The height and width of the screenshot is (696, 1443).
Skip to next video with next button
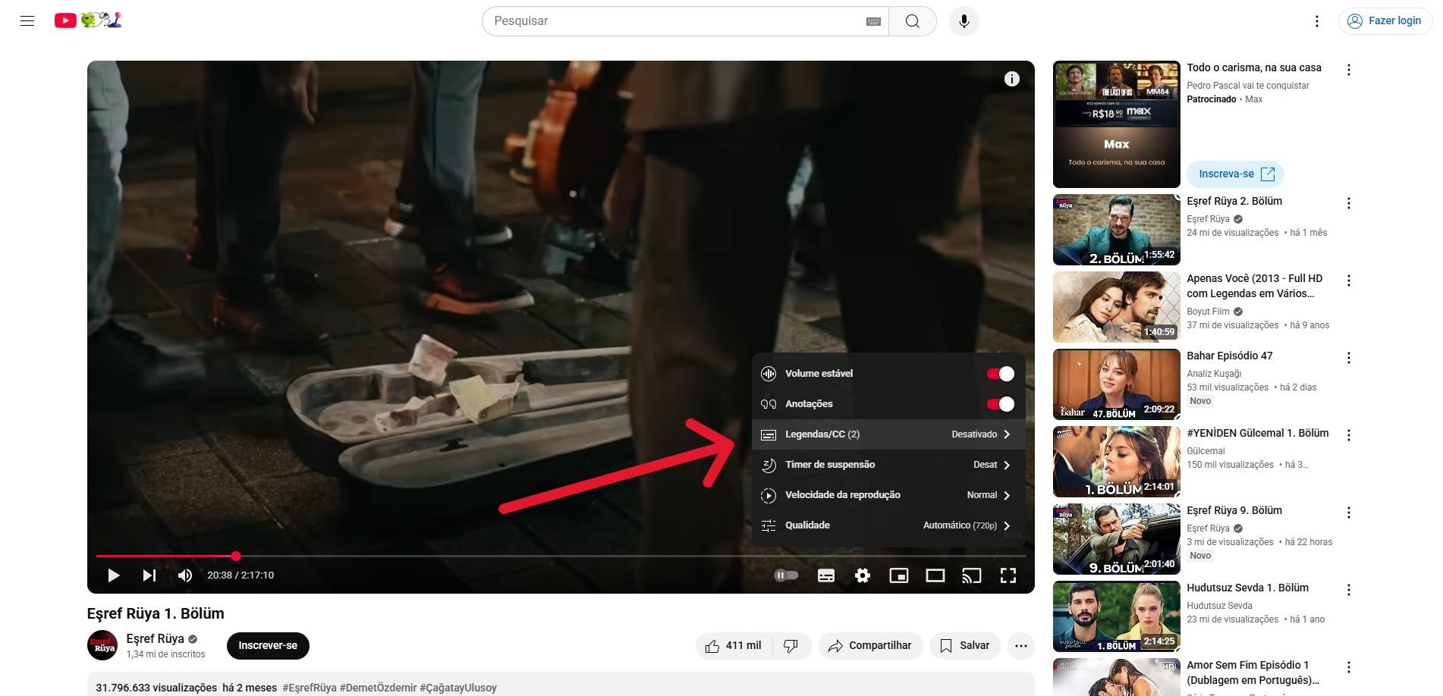point(149,575)
